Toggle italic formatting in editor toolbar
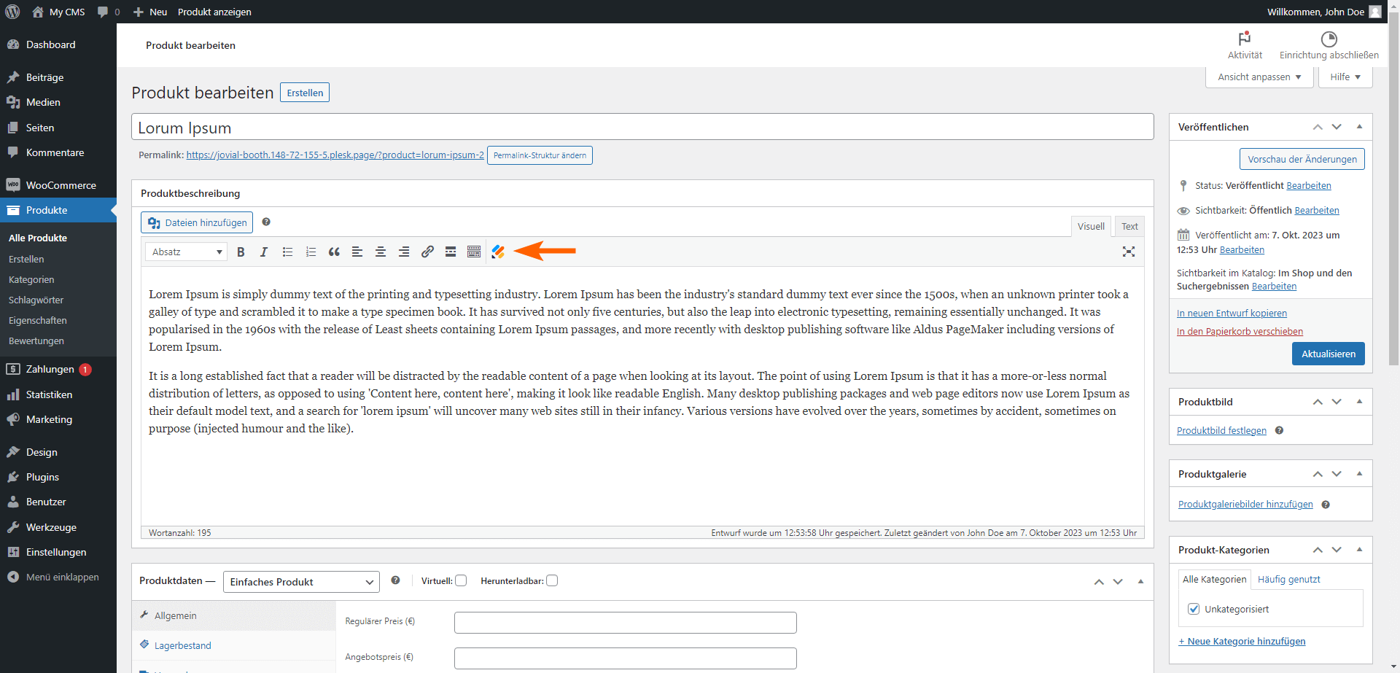Image resolution: width=1400 pixels, height=673 pixels. point(264,252)
